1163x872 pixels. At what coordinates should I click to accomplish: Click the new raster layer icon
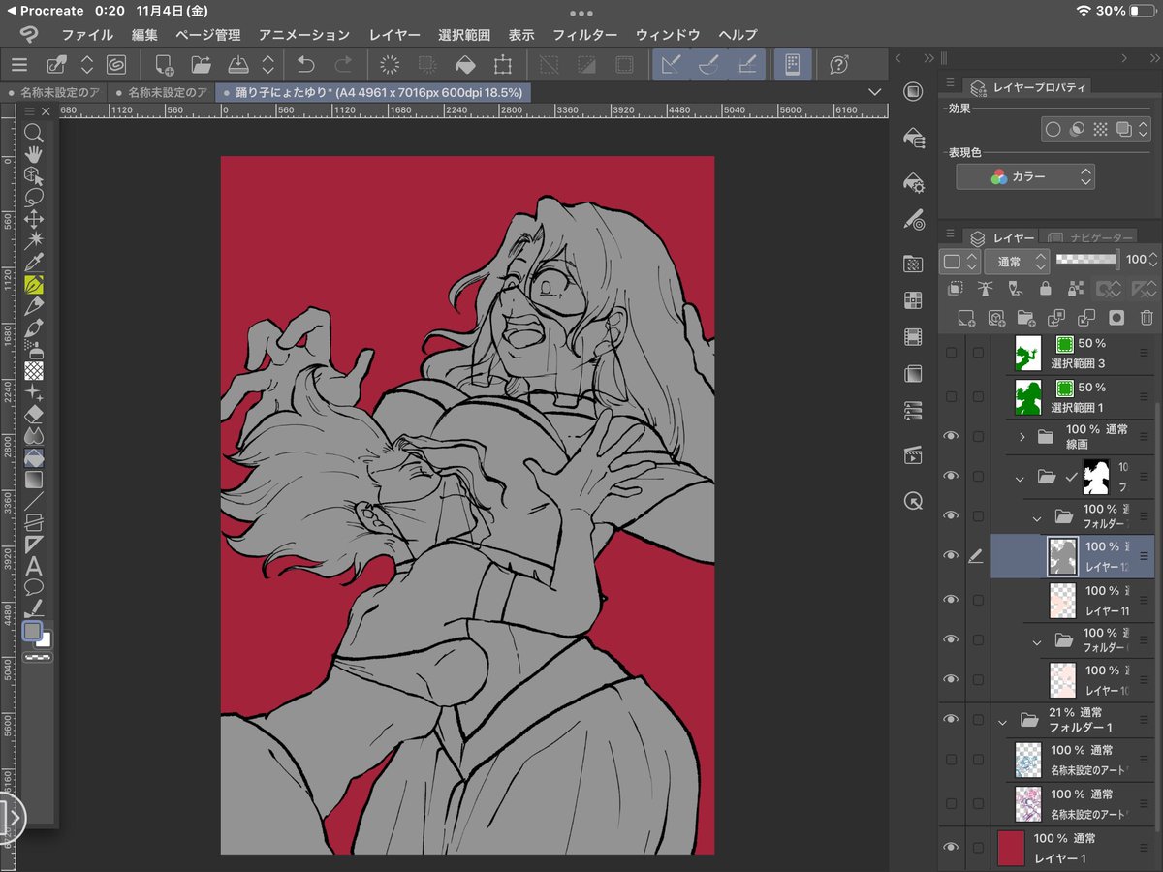[965, 318]
